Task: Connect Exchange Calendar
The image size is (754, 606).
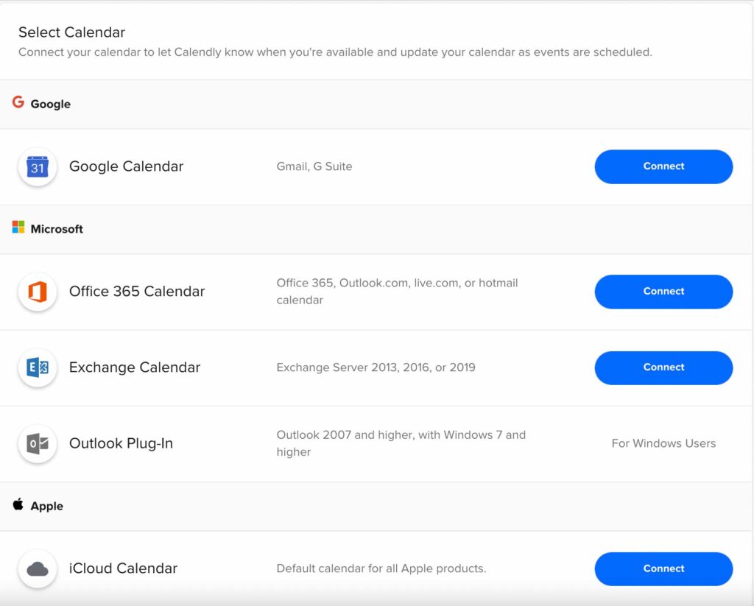Action: tap(663, 367)
